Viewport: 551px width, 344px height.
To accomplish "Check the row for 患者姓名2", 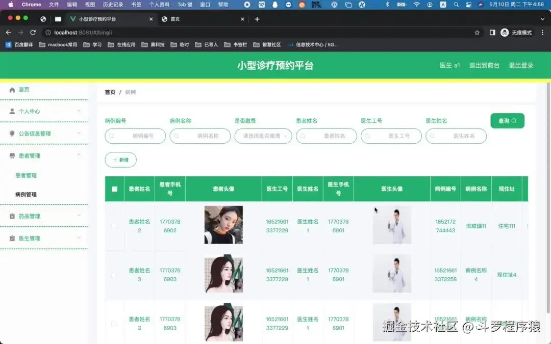I will tap(113, 226).
